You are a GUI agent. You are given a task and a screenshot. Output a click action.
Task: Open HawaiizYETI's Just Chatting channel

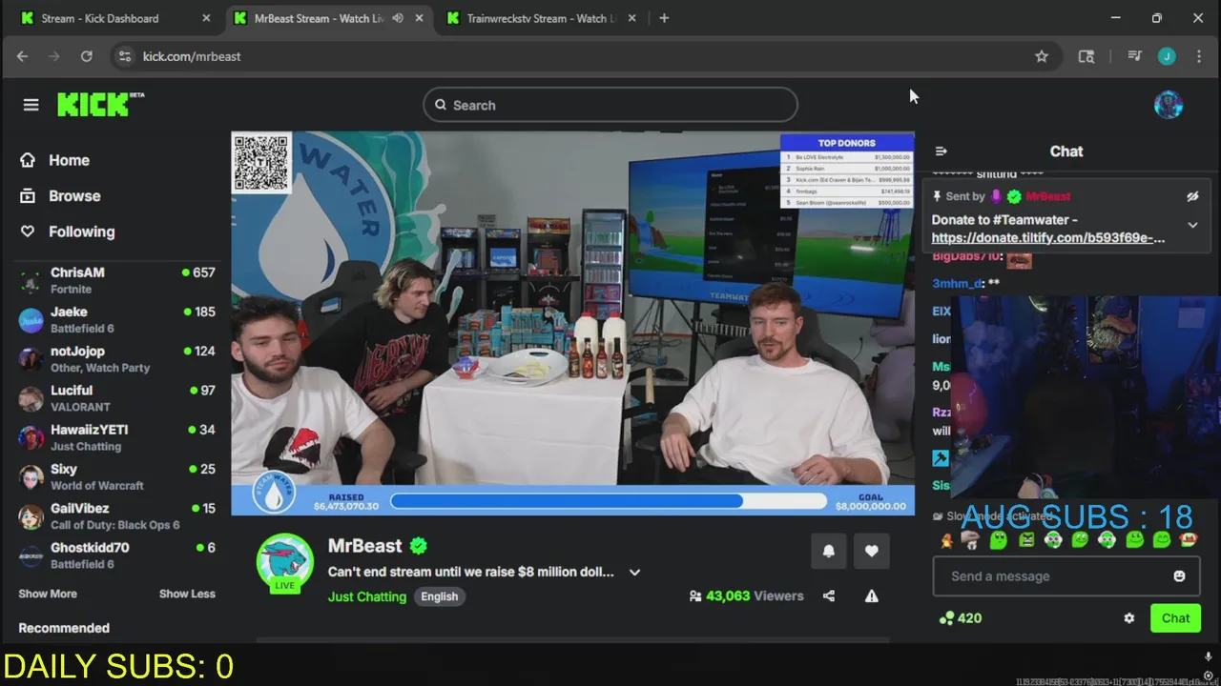pyautogui.click(x=116, y=437)
